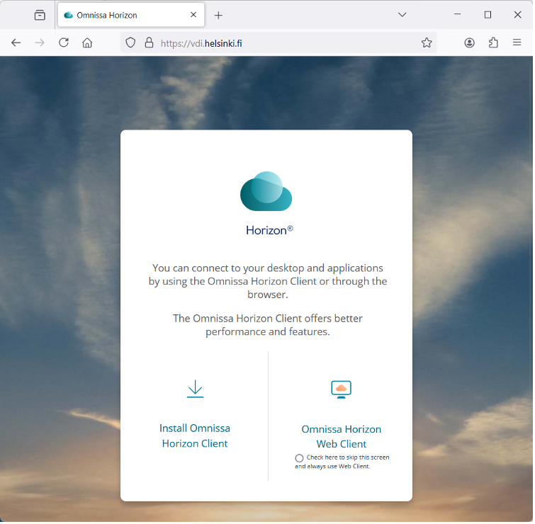Bookmark this page with the star
The width and height of the screenshot is (535, 524).
click(x=427, y=42)
